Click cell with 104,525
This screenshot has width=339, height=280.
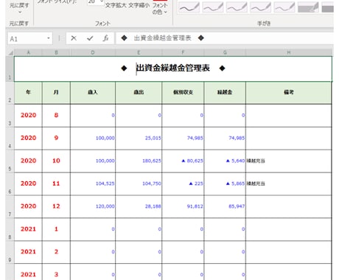pyautogui.click(x=93, y=183)
